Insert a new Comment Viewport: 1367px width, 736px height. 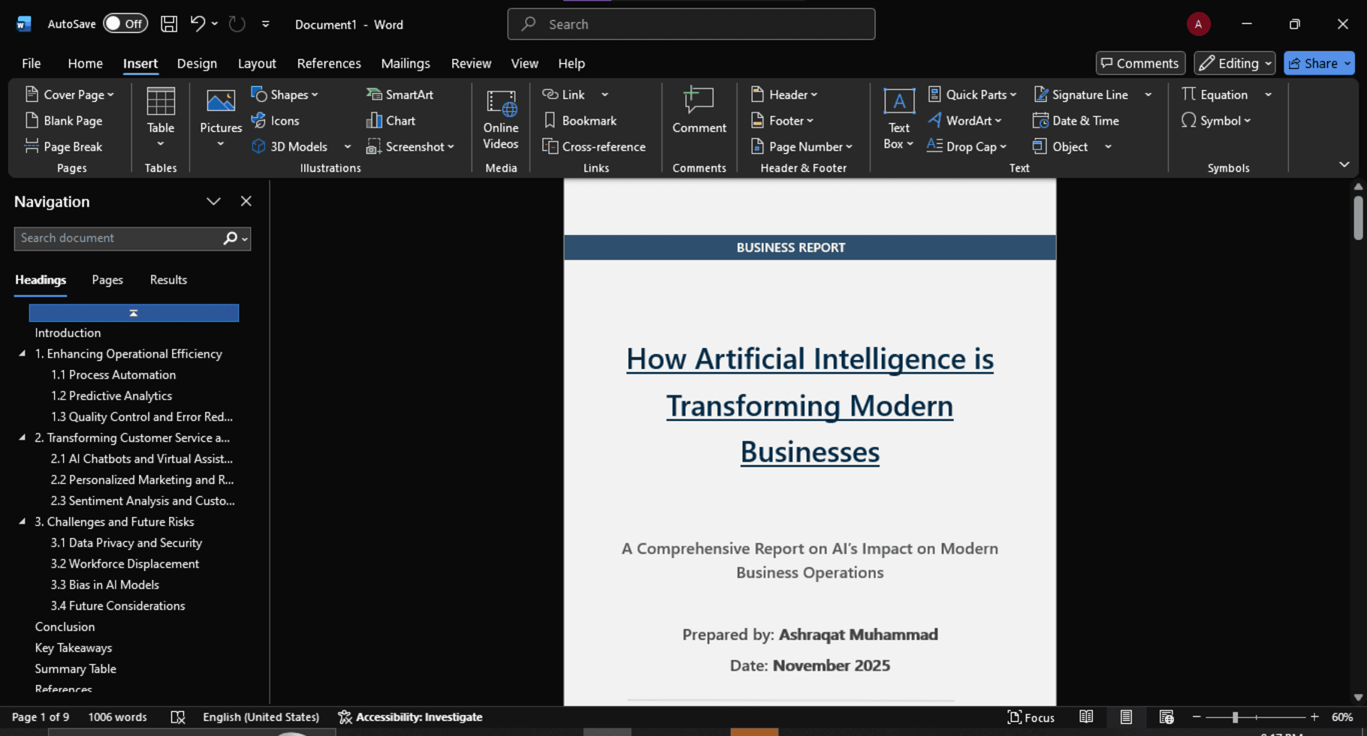699,111
